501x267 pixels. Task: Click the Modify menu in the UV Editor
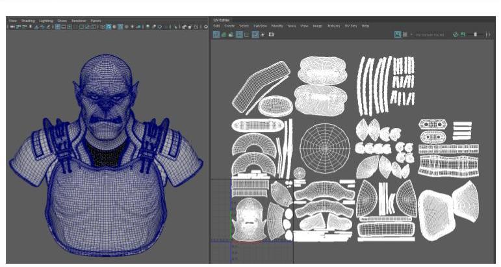click(x=277, y=26)
